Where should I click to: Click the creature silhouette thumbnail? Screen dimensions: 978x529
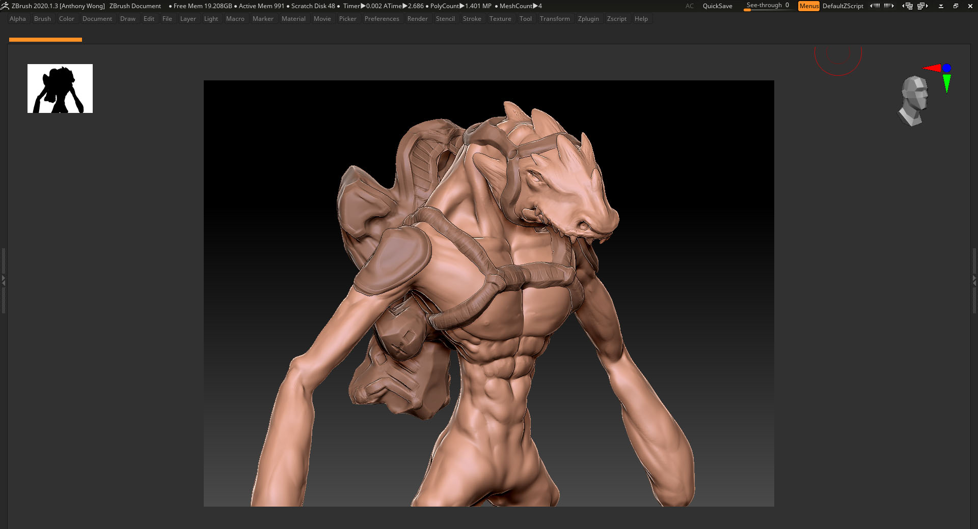[x=60, y=89]
